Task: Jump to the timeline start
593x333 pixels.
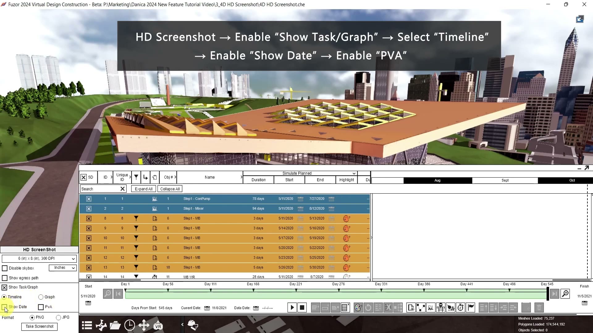Action: (x=118, y=294)
